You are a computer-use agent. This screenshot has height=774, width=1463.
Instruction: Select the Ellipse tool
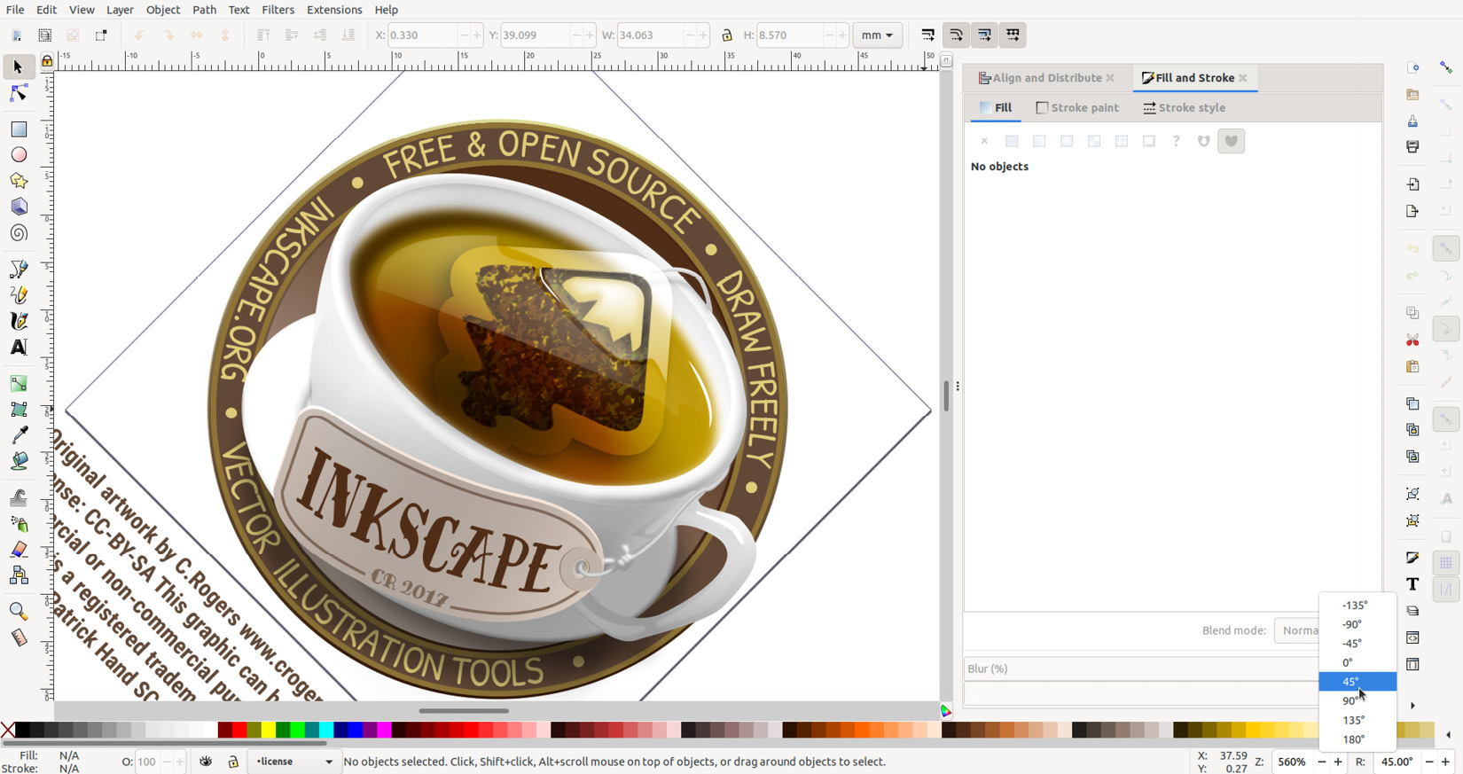[18, 155]
